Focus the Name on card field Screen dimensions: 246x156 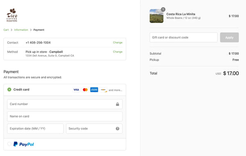click(x=65, y=116)
